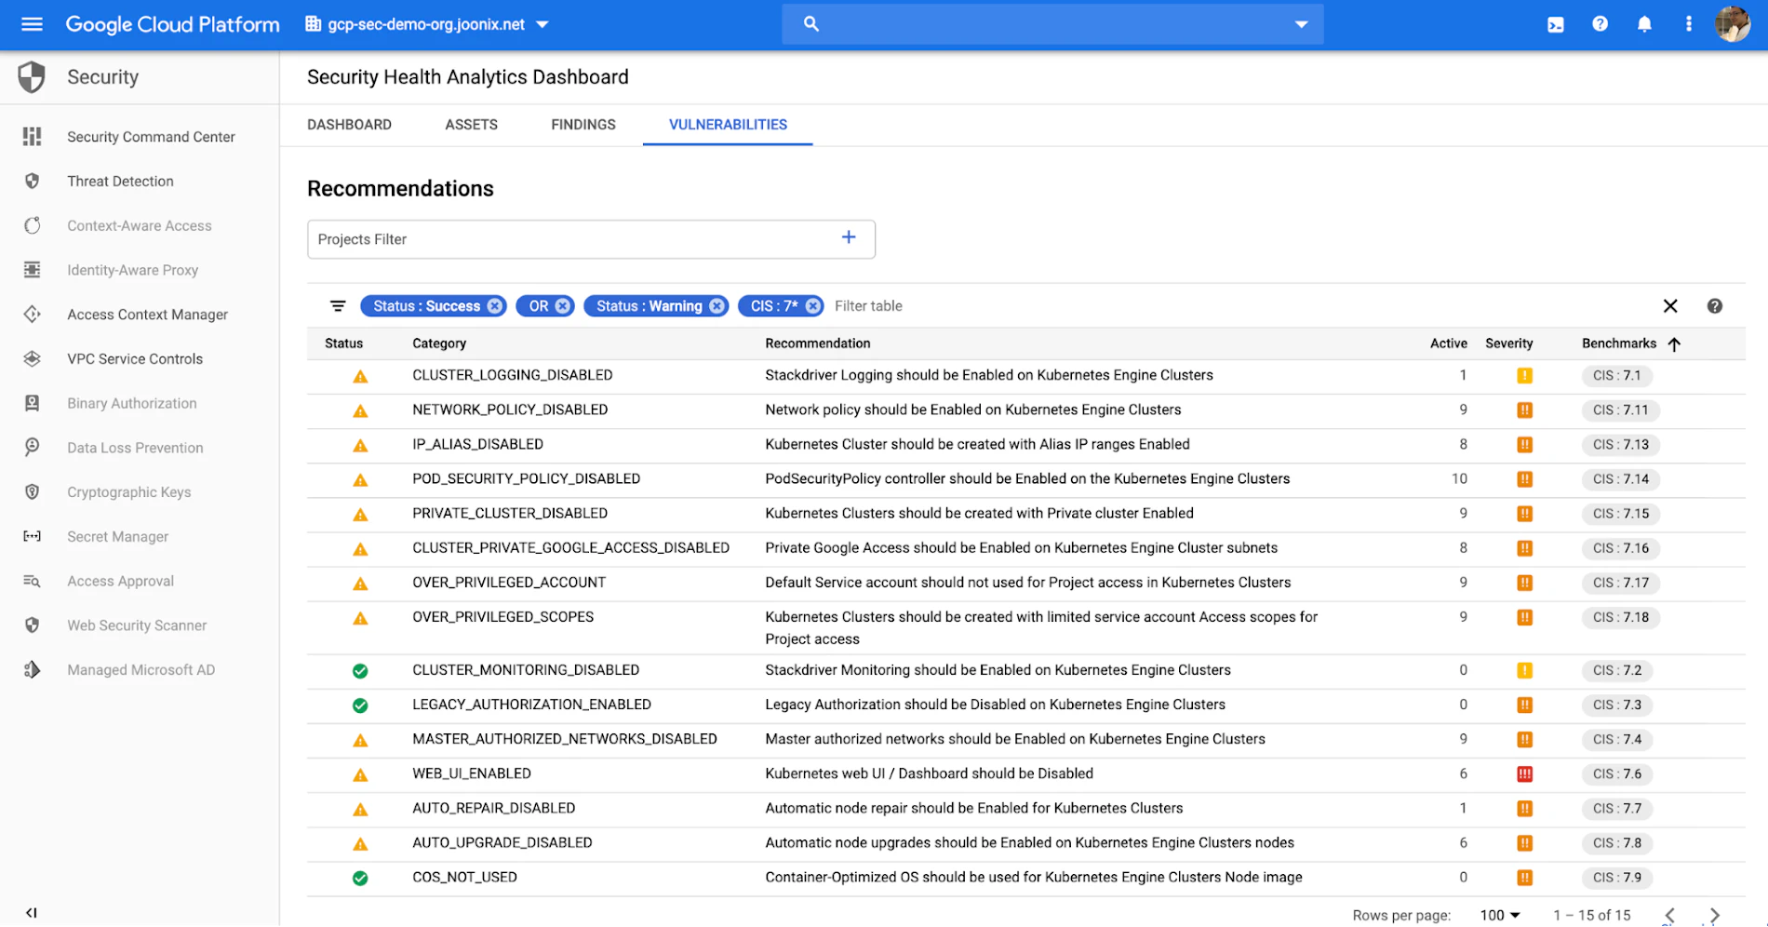
Task: Sort by Severity column header
Action: (x=1509, y=343)
